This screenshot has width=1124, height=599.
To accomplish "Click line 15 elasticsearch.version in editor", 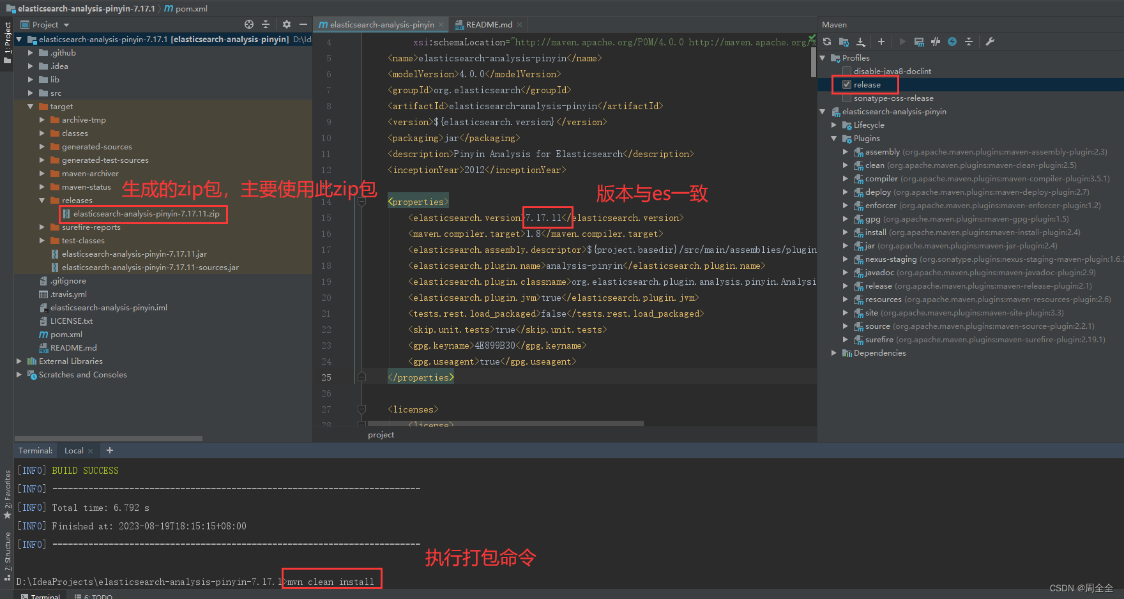I will [546, 218].
